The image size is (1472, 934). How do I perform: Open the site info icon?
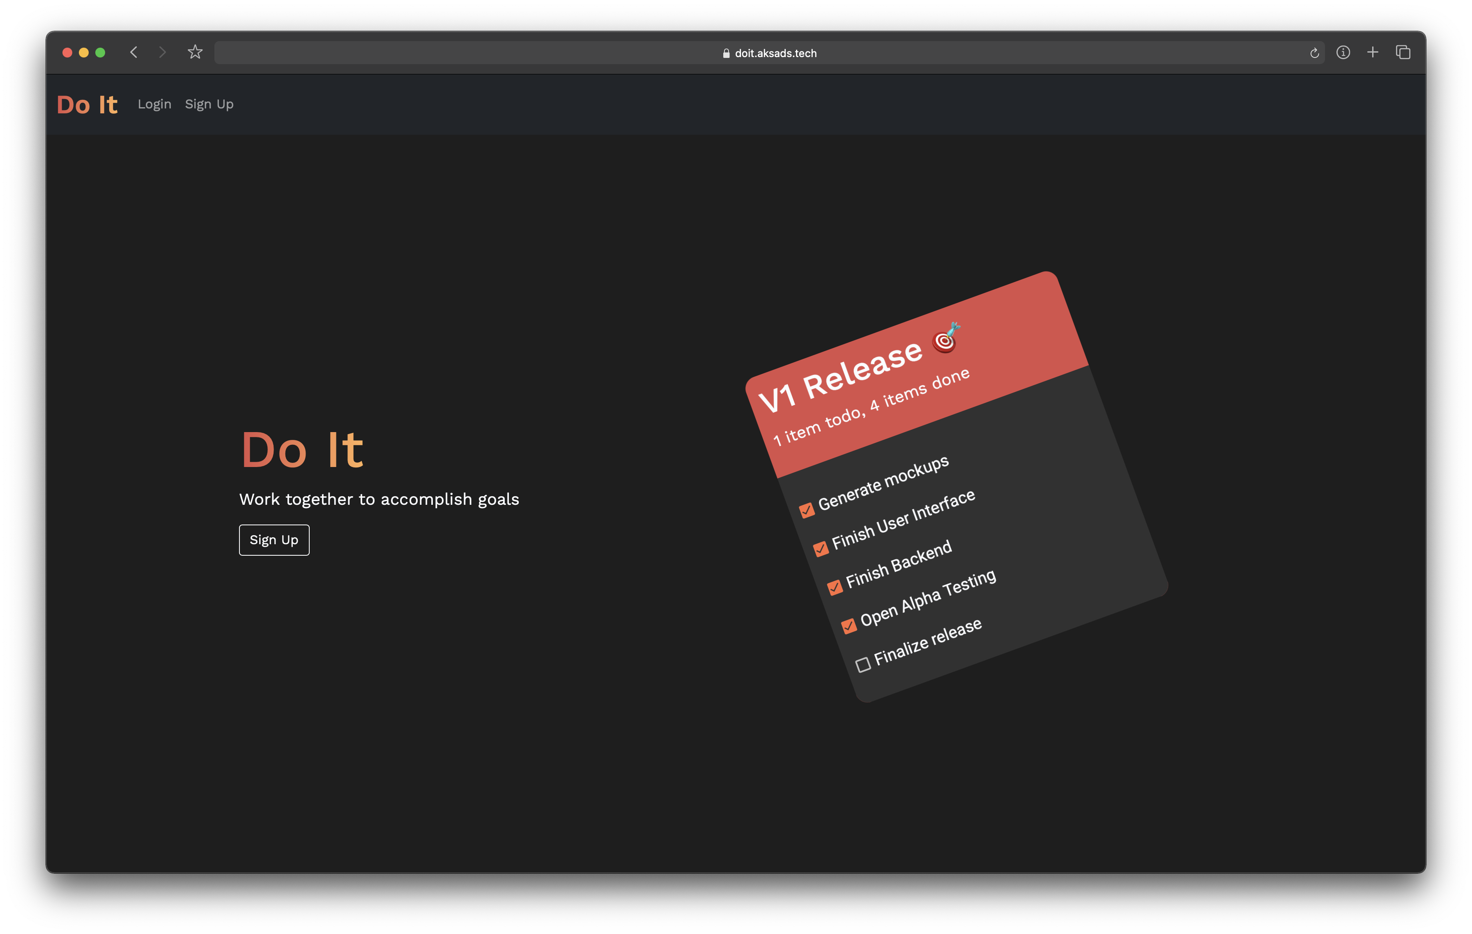pyautogui.click(x=1343, y=53)
